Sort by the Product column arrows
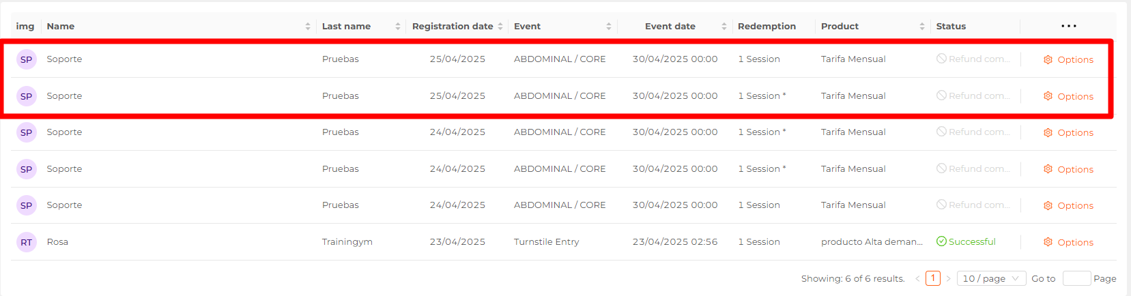Image resolution: width=1131 pixels, height=296 pixels. coord(922,26)
